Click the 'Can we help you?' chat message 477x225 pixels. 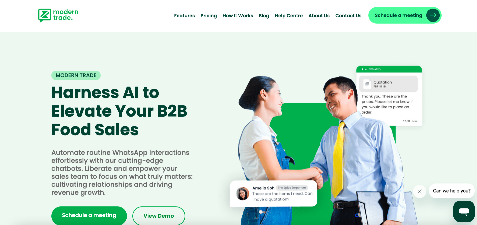pos(452,191)
